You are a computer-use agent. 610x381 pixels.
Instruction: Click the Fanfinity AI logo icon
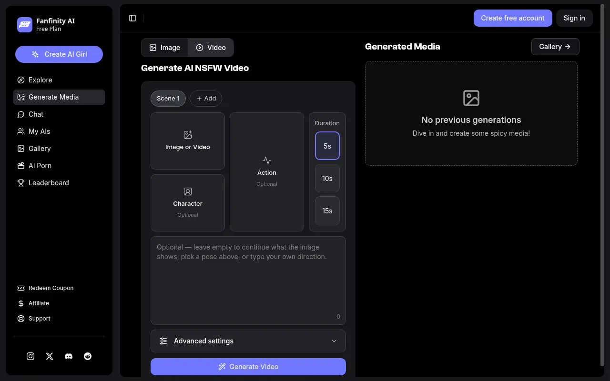pyautogui.click(x=25, y=25)
